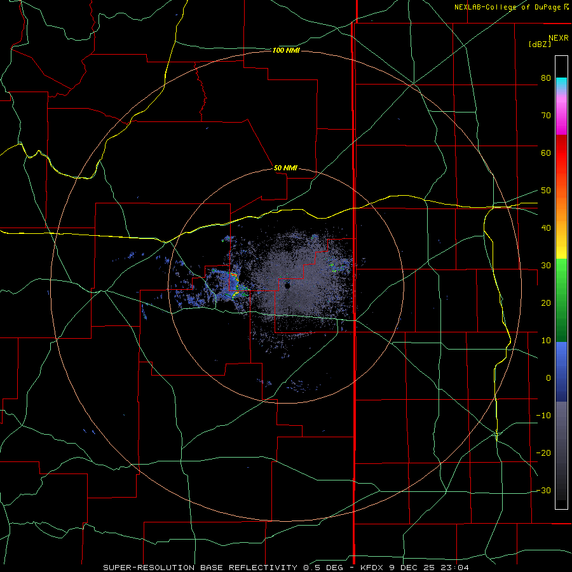
Task: Click the [dBZ] unit label
Action: (x=540, y=44)
